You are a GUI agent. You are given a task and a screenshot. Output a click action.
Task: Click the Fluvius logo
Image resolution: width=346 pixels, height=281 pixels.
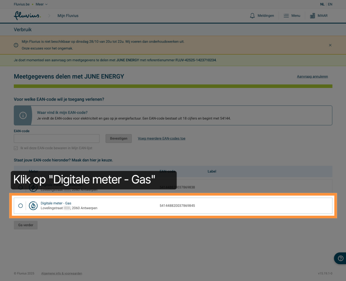pyautogui.click(x=27, y=16)
